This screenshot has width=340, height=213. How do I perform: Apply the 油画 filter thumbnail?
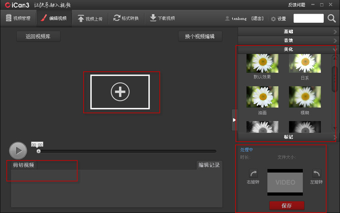click(x=262, y=97)
